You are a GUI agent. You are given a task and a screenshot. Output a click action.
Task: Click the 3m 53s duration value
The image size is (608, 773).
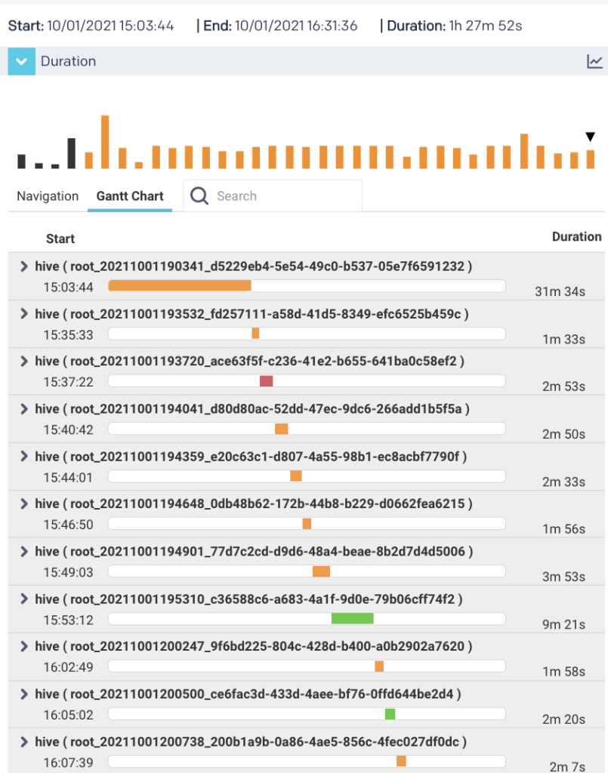[x=563, y=576]
